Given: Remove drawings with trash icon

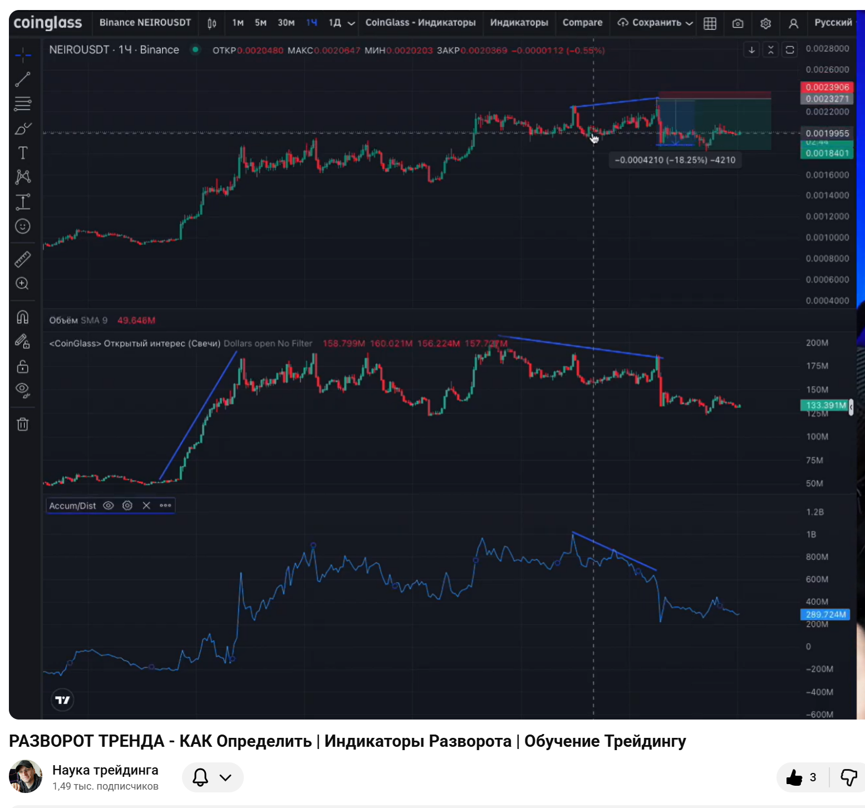Looking at the screenshot, I should pyautogui.click(x=23, y=425).
